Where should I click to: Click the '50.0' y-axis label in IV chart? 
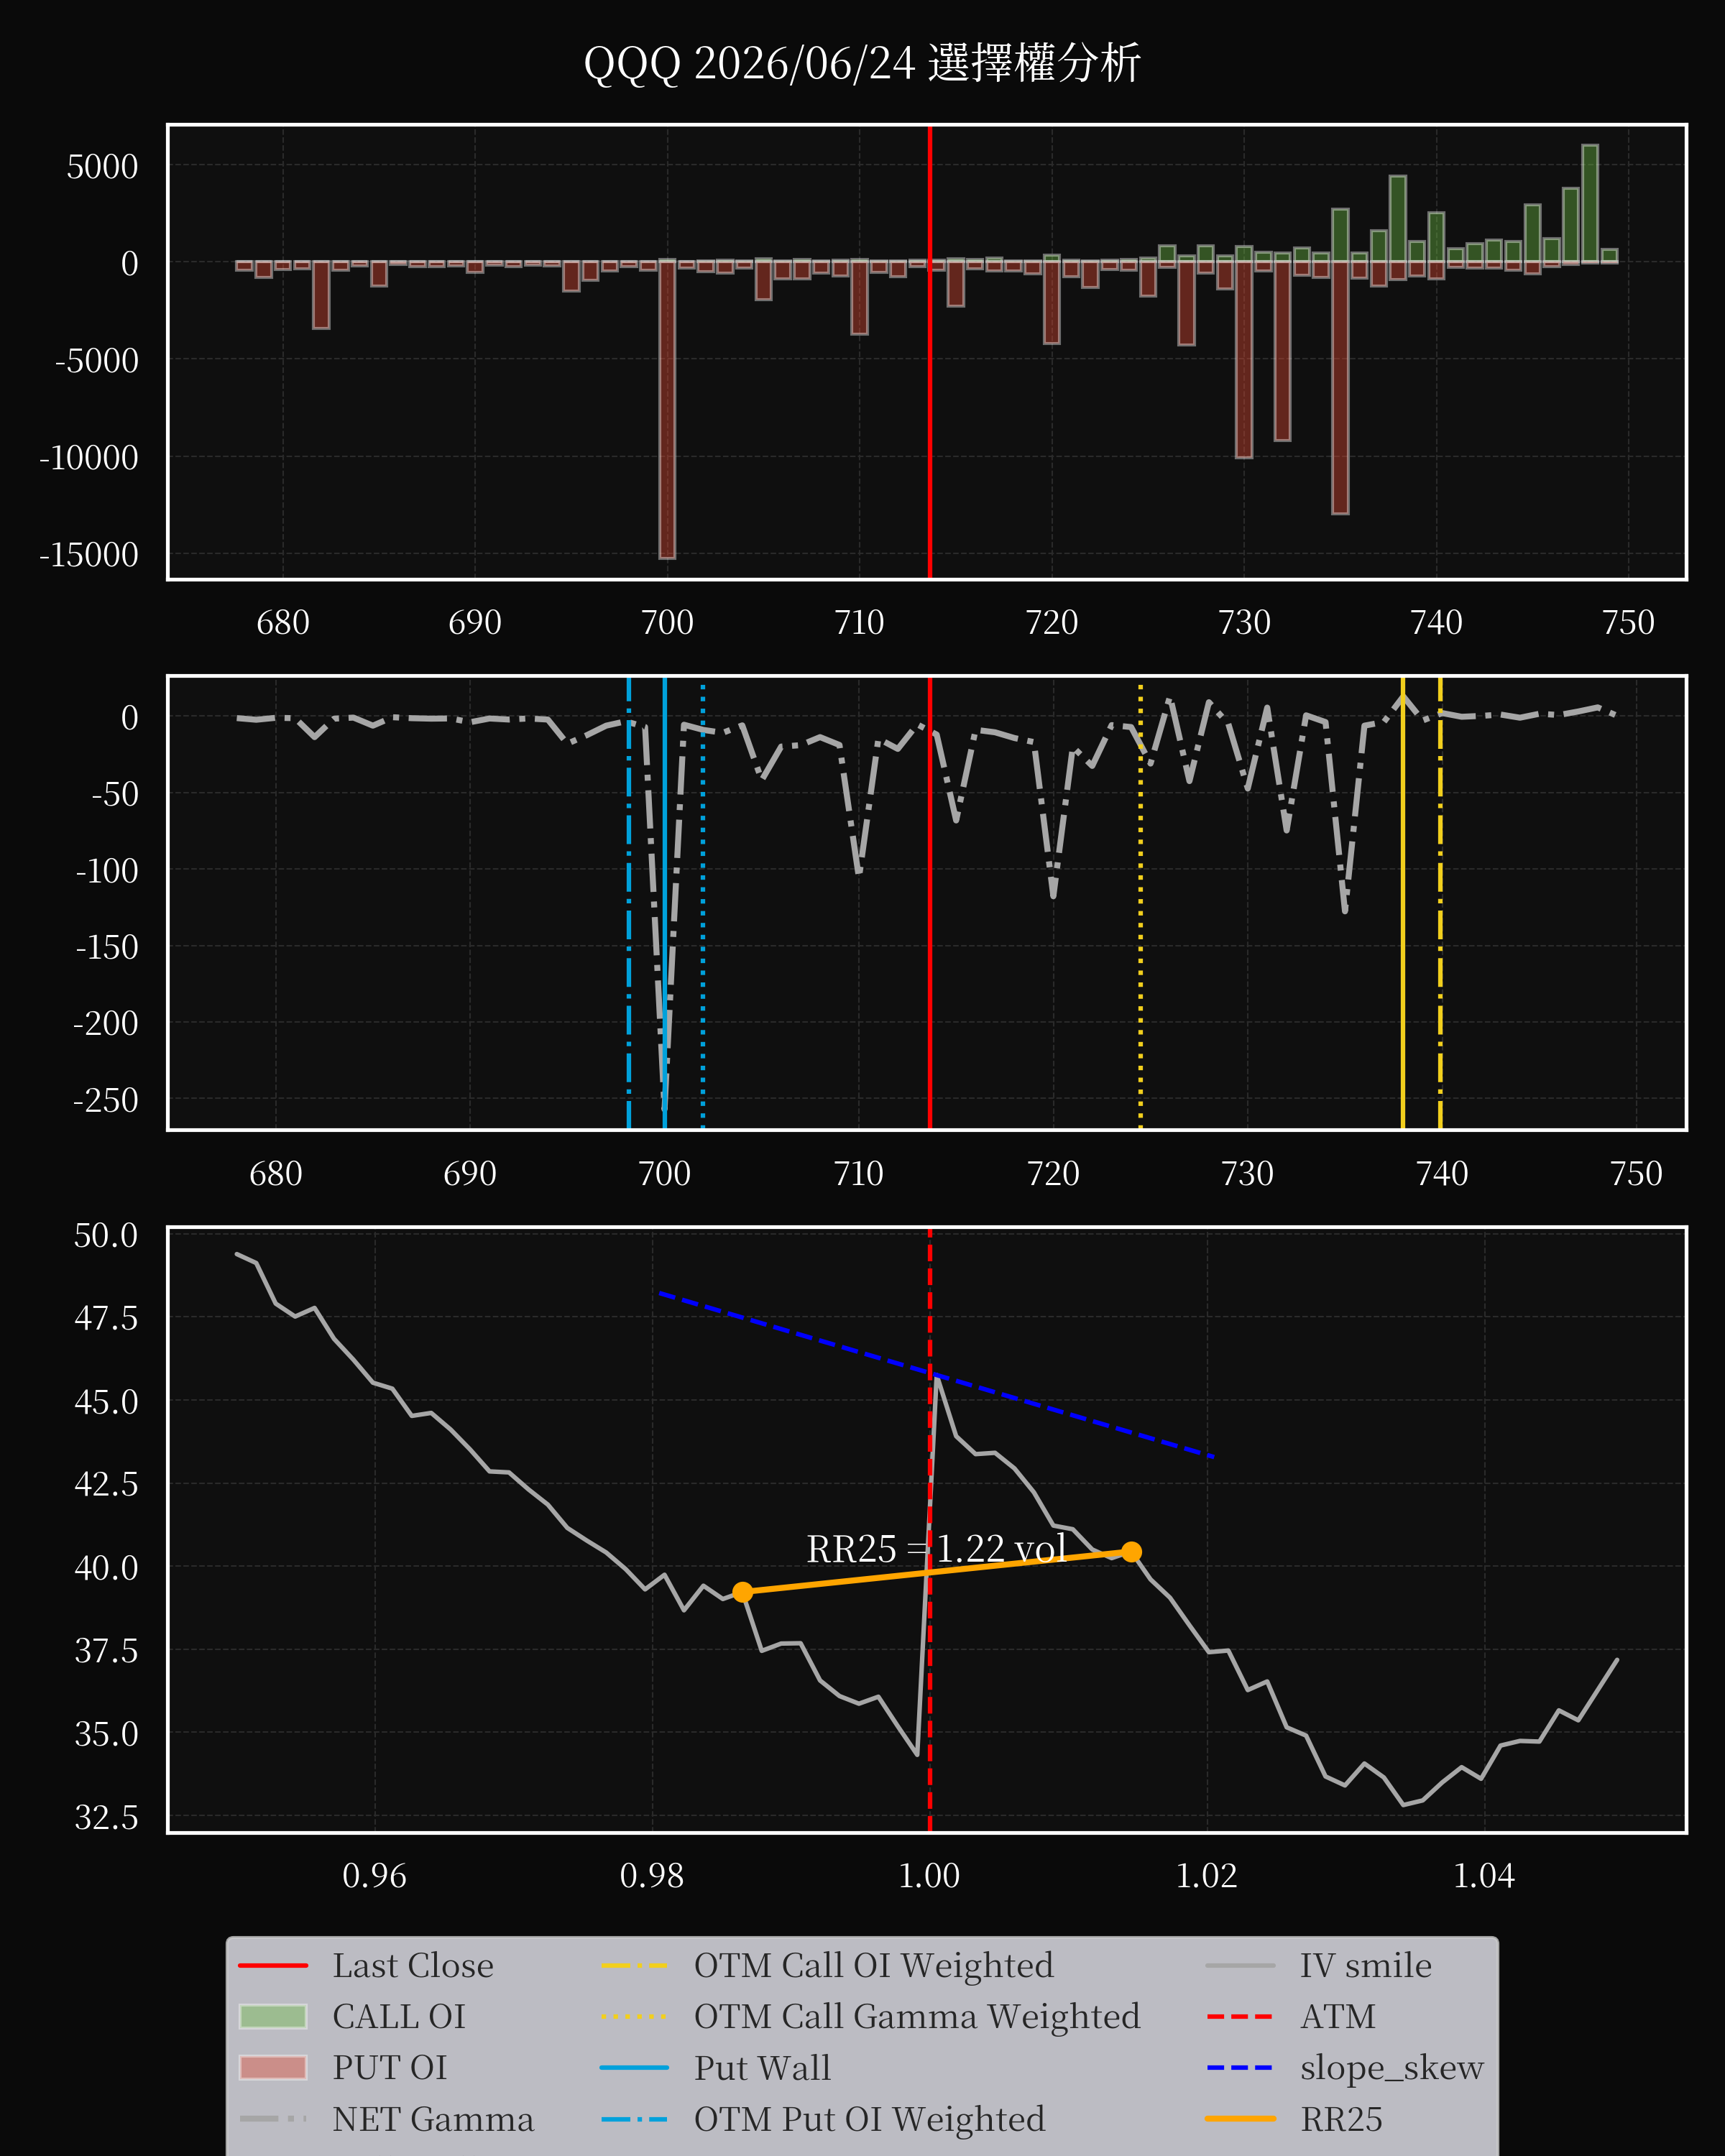pos(106,1235)
